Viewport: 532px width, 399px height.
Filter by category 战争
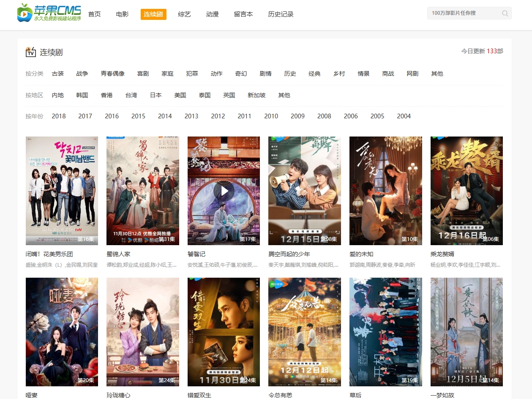tap(82, 74)
